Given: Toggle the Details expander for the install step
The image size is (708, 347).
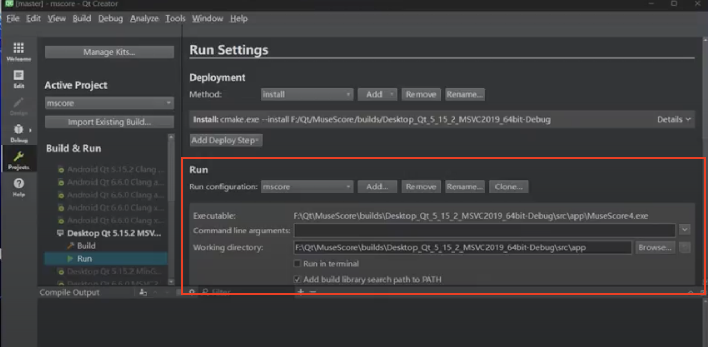Looking at the screenshot, I should [x=673, y=119].
